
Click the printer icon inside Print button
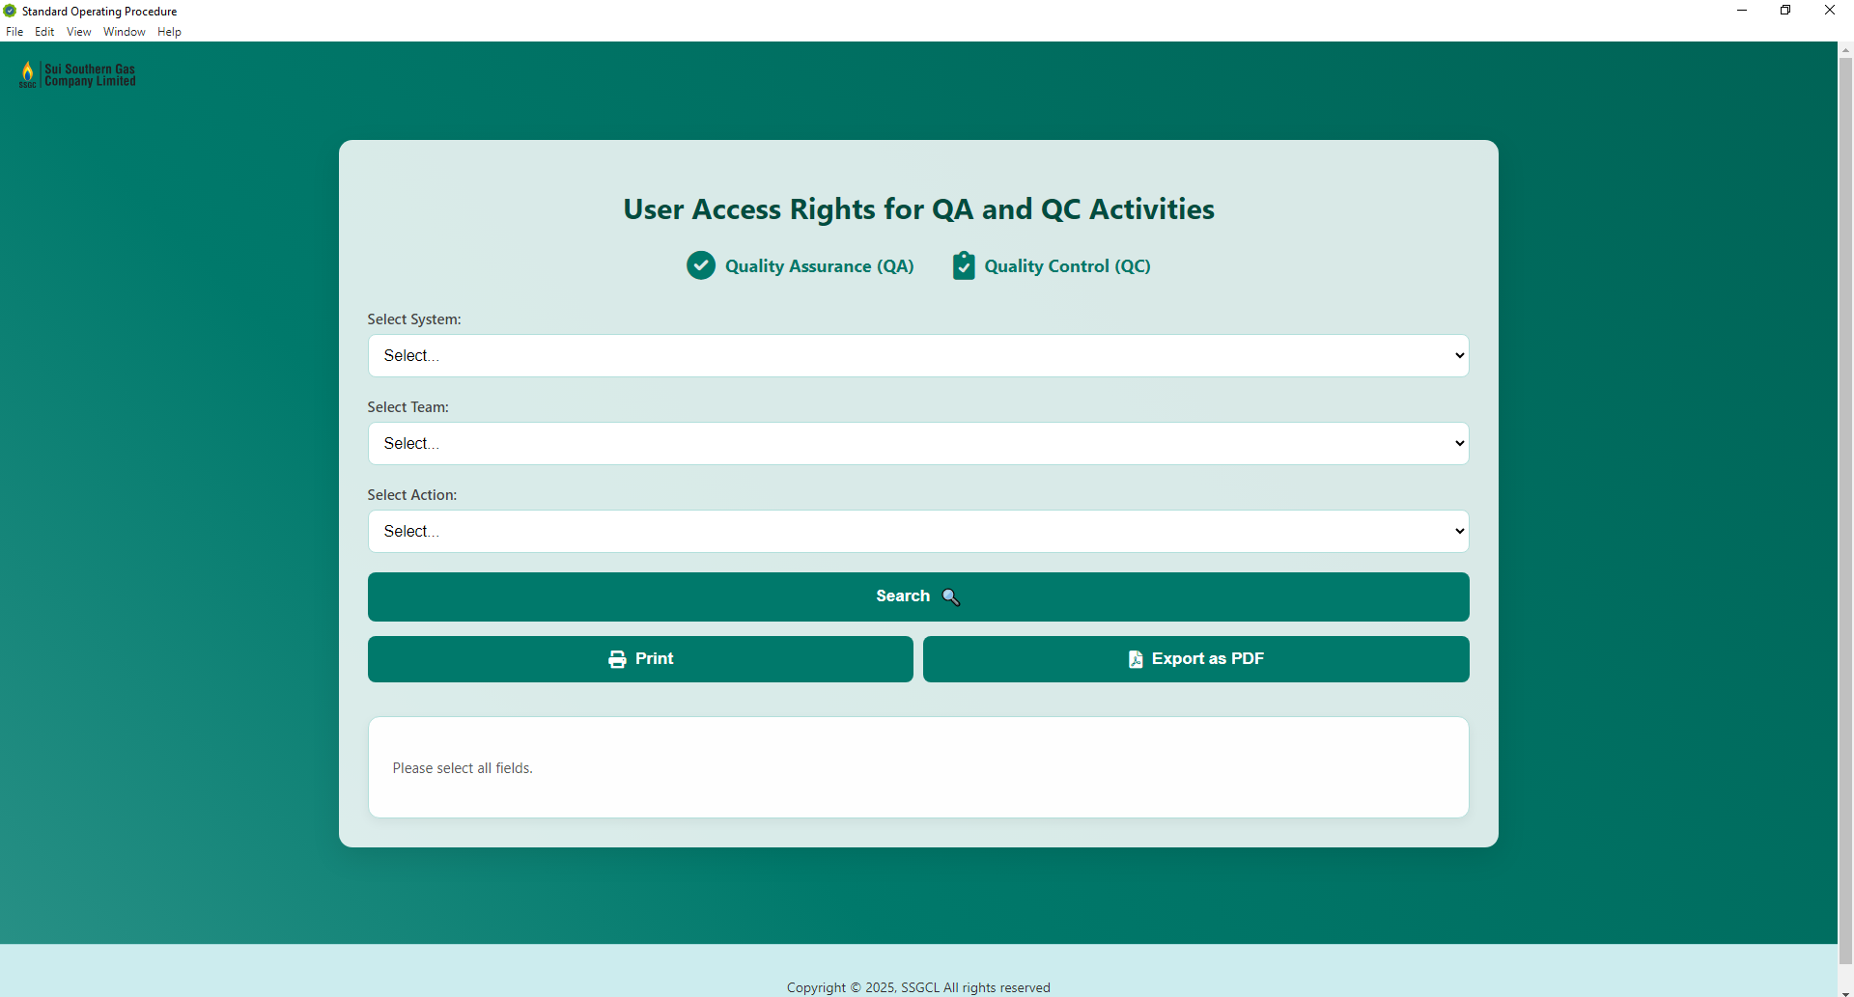click(x=617, y=658)
